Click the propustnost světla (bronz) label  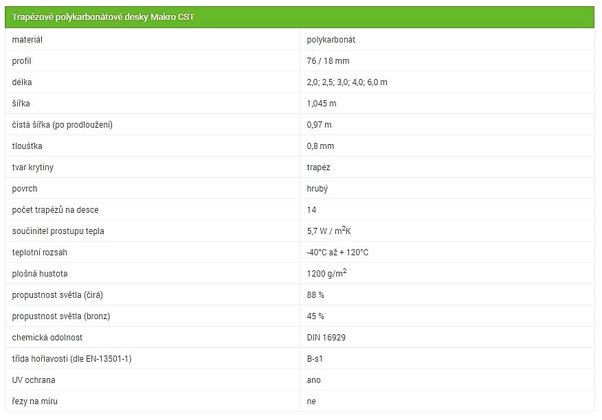(x=61, y=316)
